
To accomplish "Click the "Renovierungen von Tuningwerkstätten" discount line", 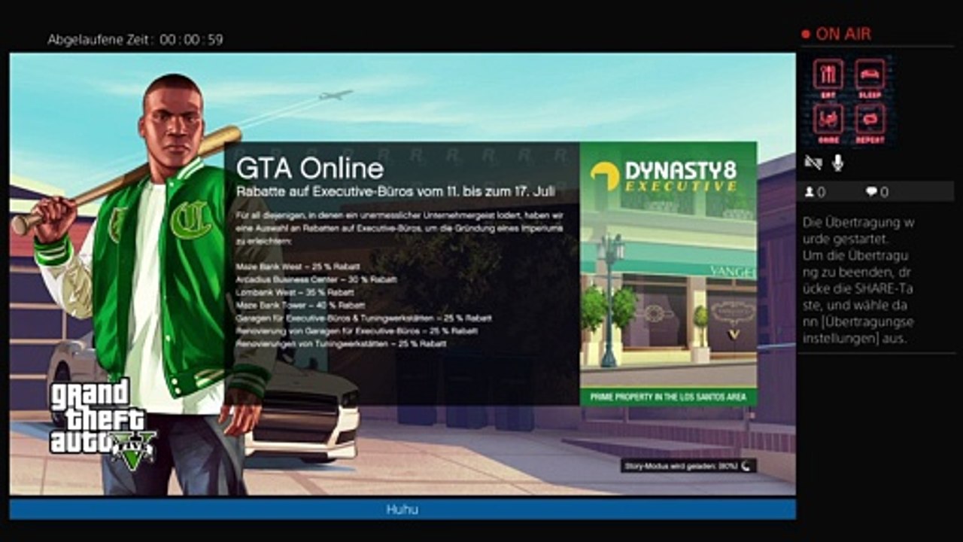I will pos(342,343).
